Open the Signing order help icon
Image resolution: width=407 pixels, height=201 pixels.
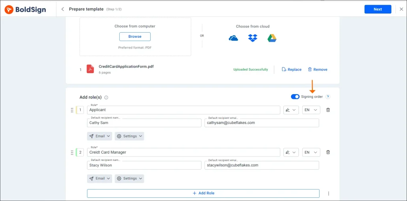(x=328, y=97)
